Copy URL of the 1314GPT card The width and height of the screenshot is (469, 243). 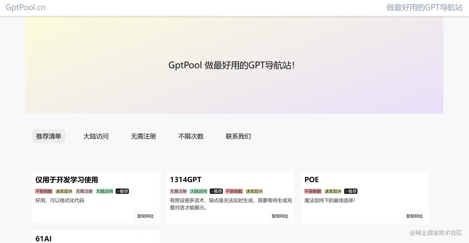(280, 216)
